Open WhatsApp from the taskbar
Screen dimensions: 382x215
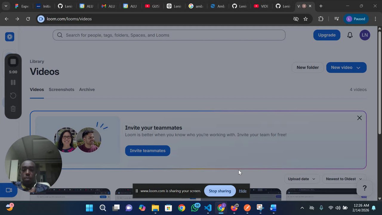195,208
